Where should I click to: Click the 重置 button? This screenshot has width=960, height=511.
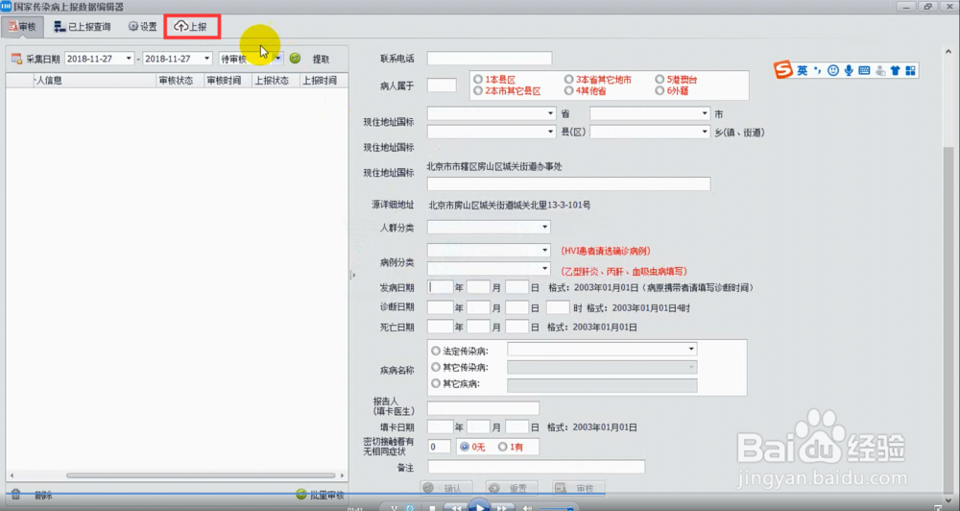[512, 488]
